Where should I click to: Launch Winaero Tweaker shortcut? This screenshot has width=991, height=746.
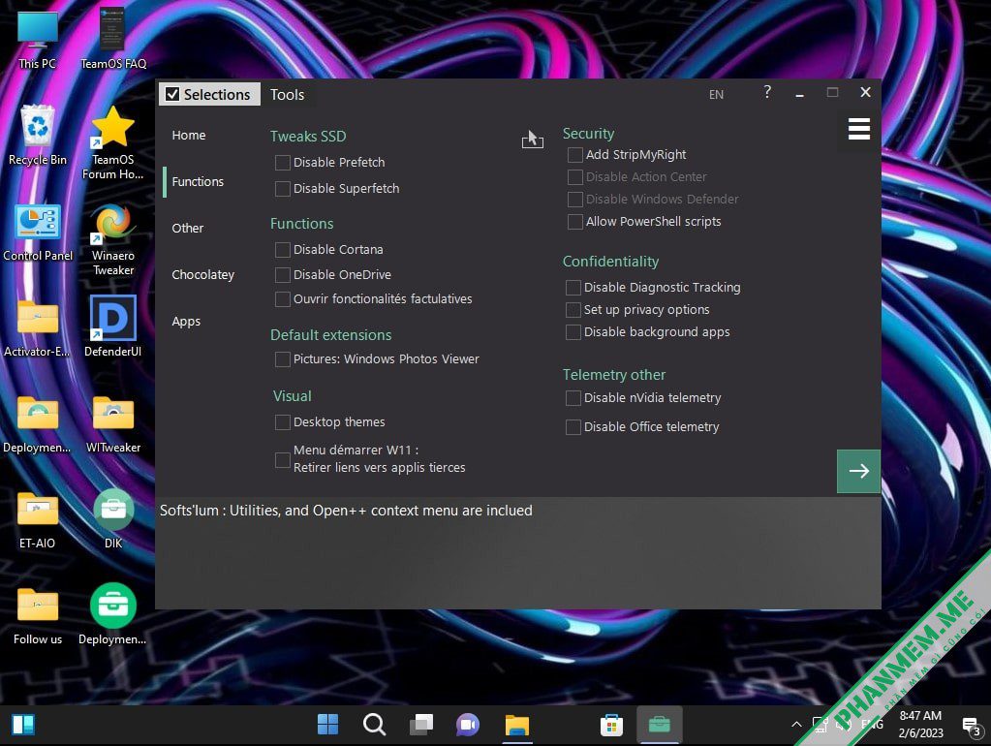pyautogui.click(x=113, y=239)
